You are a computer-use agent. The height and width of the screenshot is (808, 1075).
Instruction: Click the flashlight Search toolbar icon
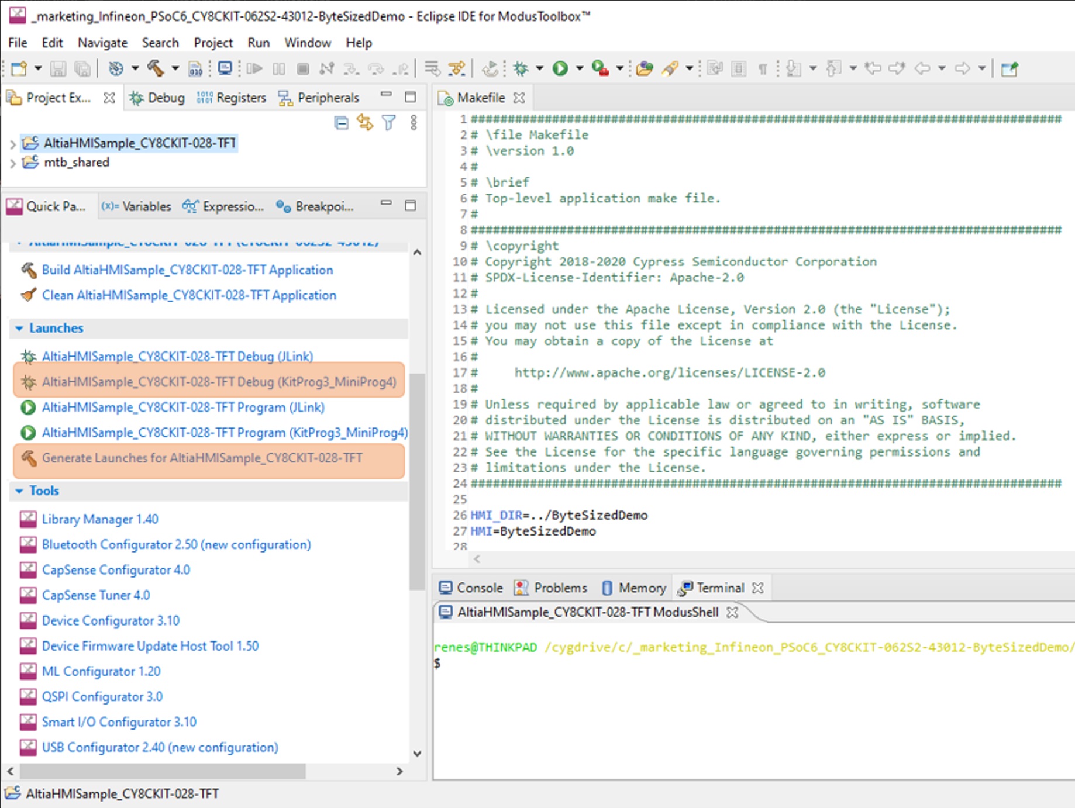pyautogui.click(x=670, y=68)
